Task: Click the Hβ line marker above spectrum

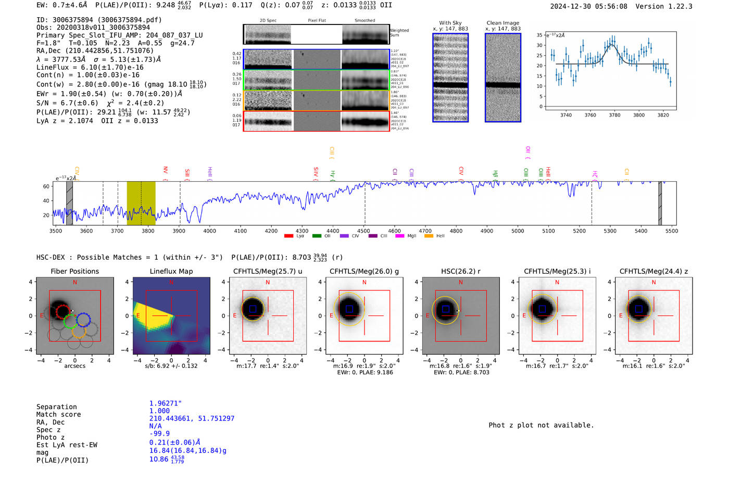Action: click(496, 175)
